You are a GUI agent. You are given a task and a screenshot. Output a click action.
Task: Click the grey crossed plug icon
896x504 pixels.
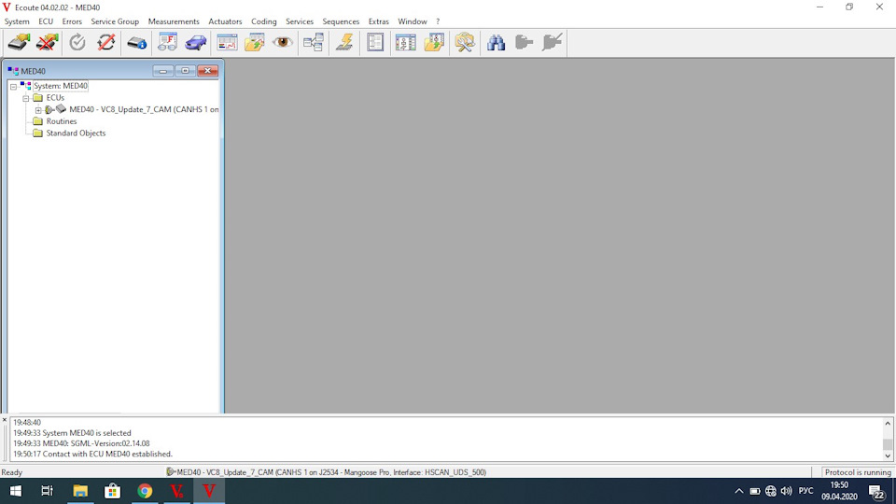pos(552,42)
